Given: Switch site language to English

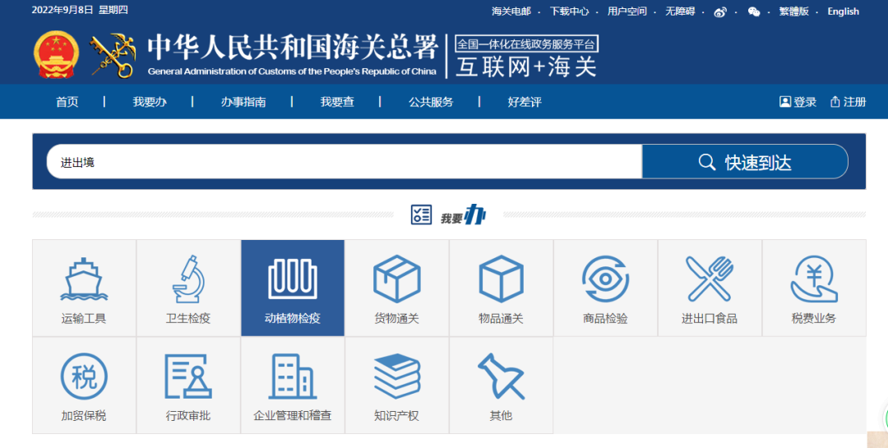Looking at the screenshot, I should [844, 12].
